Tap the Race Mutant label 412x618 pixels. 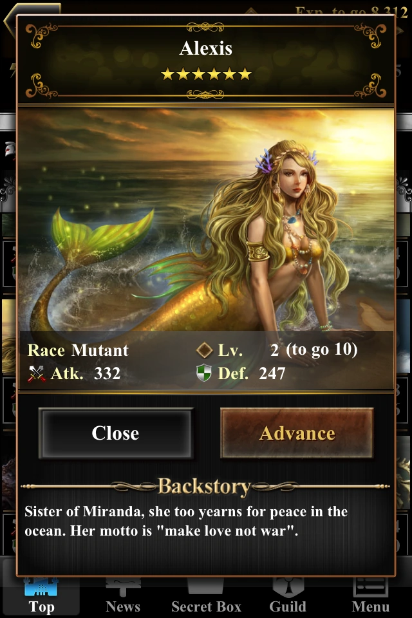[x=78, y=350]
